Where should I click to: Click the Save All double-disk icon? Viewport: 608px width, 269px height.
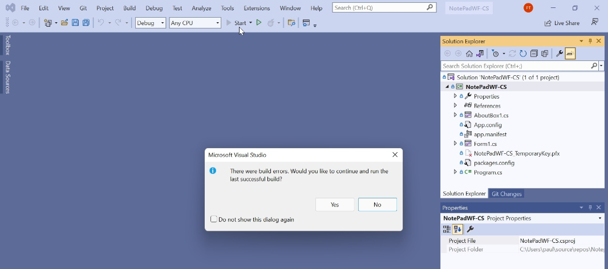[x=86, y=23]
